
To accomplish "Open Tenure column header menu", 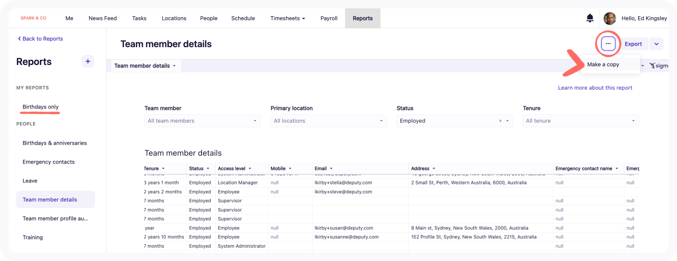I will coord(163,169).
